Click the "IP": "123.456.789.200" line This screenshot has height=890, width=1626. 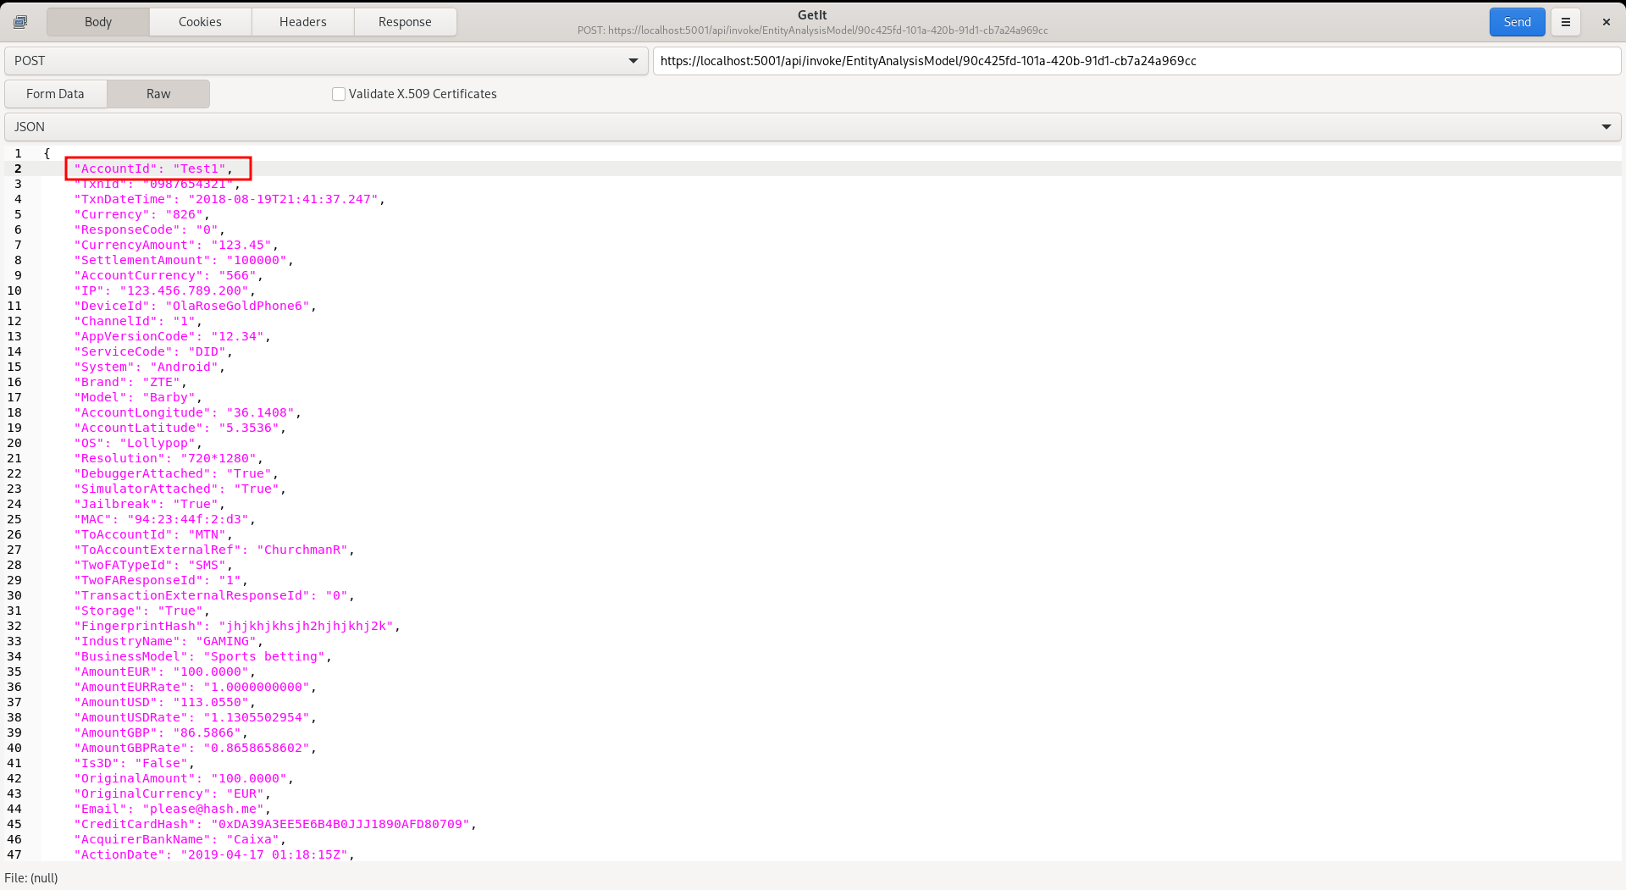[164, 290]
